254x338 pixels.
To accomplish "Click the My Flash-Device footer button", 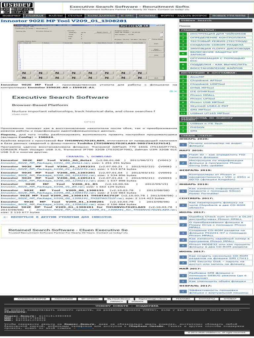I will click(119, 299).
